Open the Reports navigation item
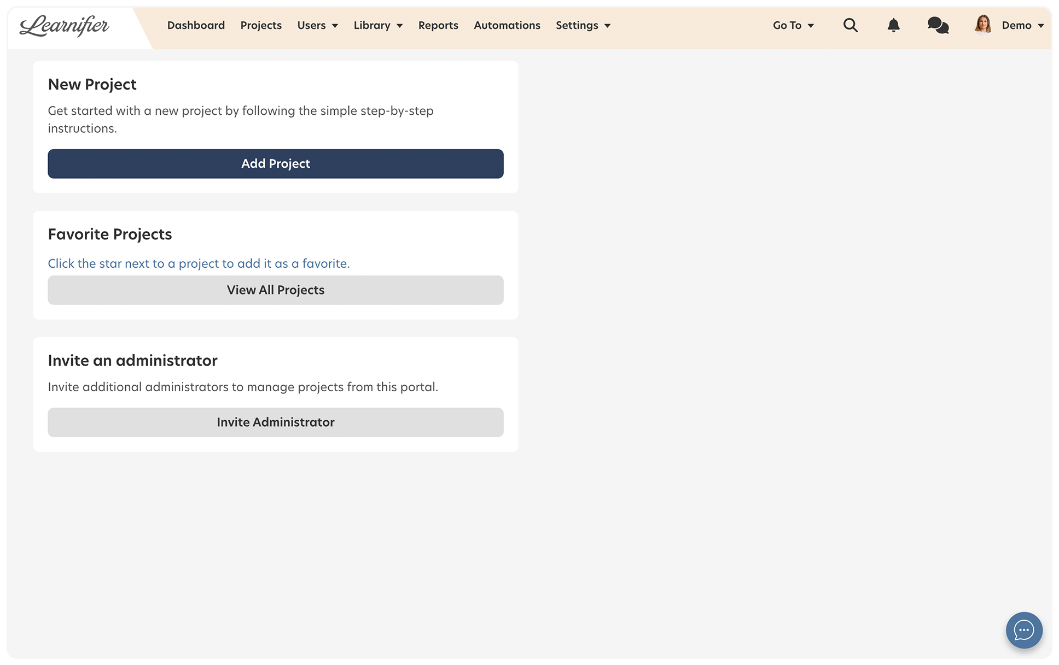The height and width of the screenshot is (665, 1059). tap(438, 25)
